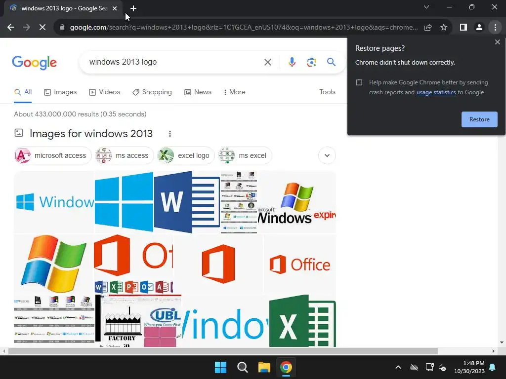Go back to the previous page
Screen dimensions: 506x379
click(x=11, y=28)
